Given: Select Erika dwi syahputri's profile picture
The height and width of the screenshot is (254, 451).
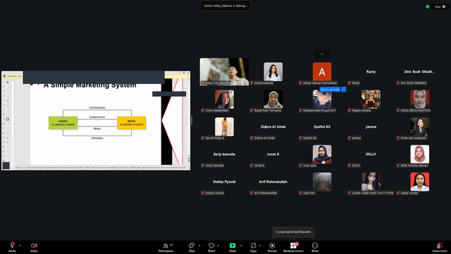Looking at the screenshot, I should [420, 127].
